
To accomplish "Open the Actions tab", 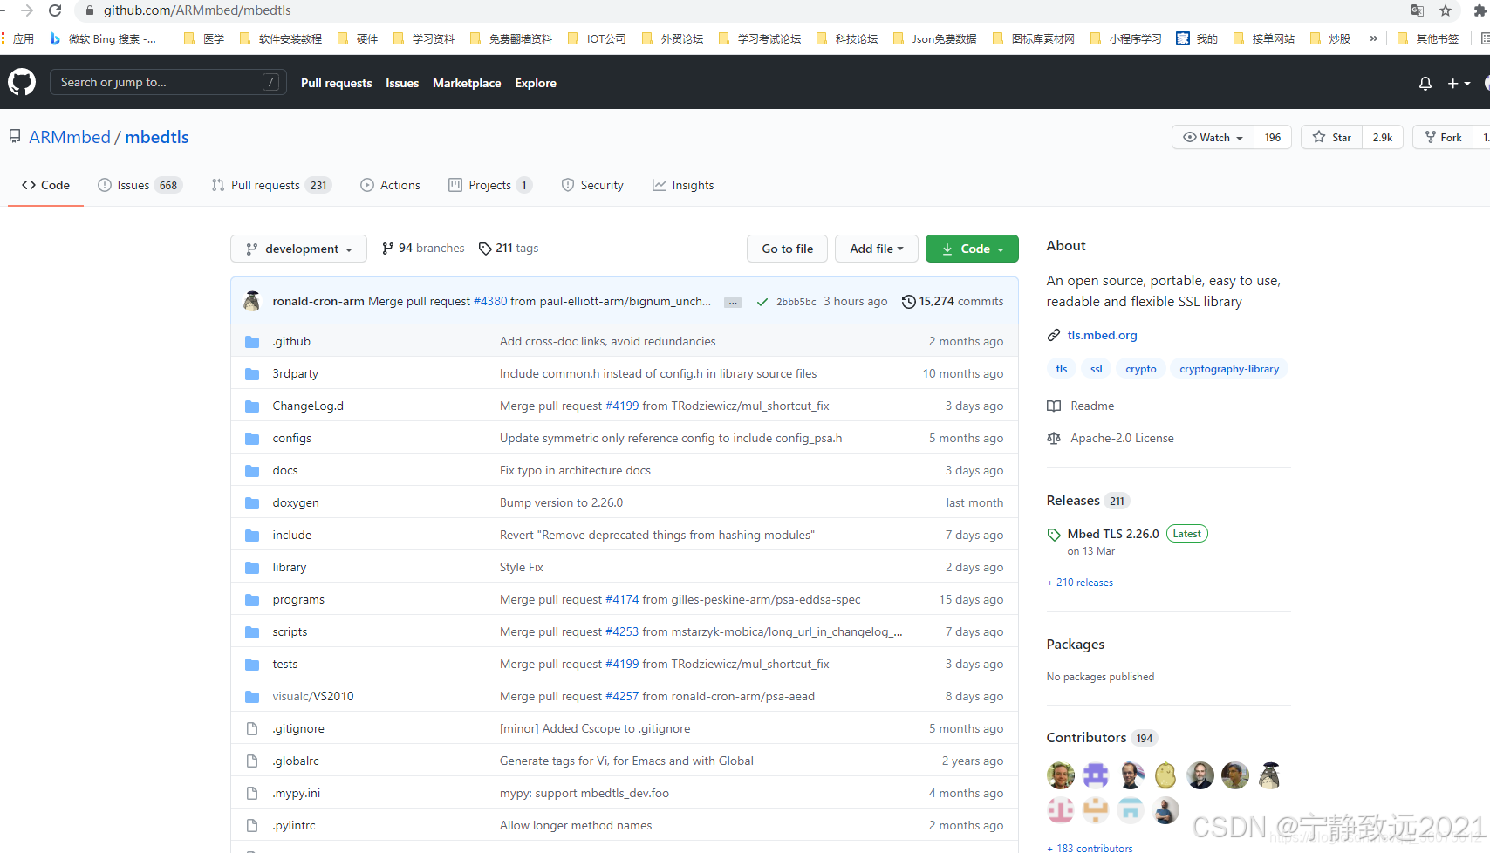I will click(x=390, y=185).
